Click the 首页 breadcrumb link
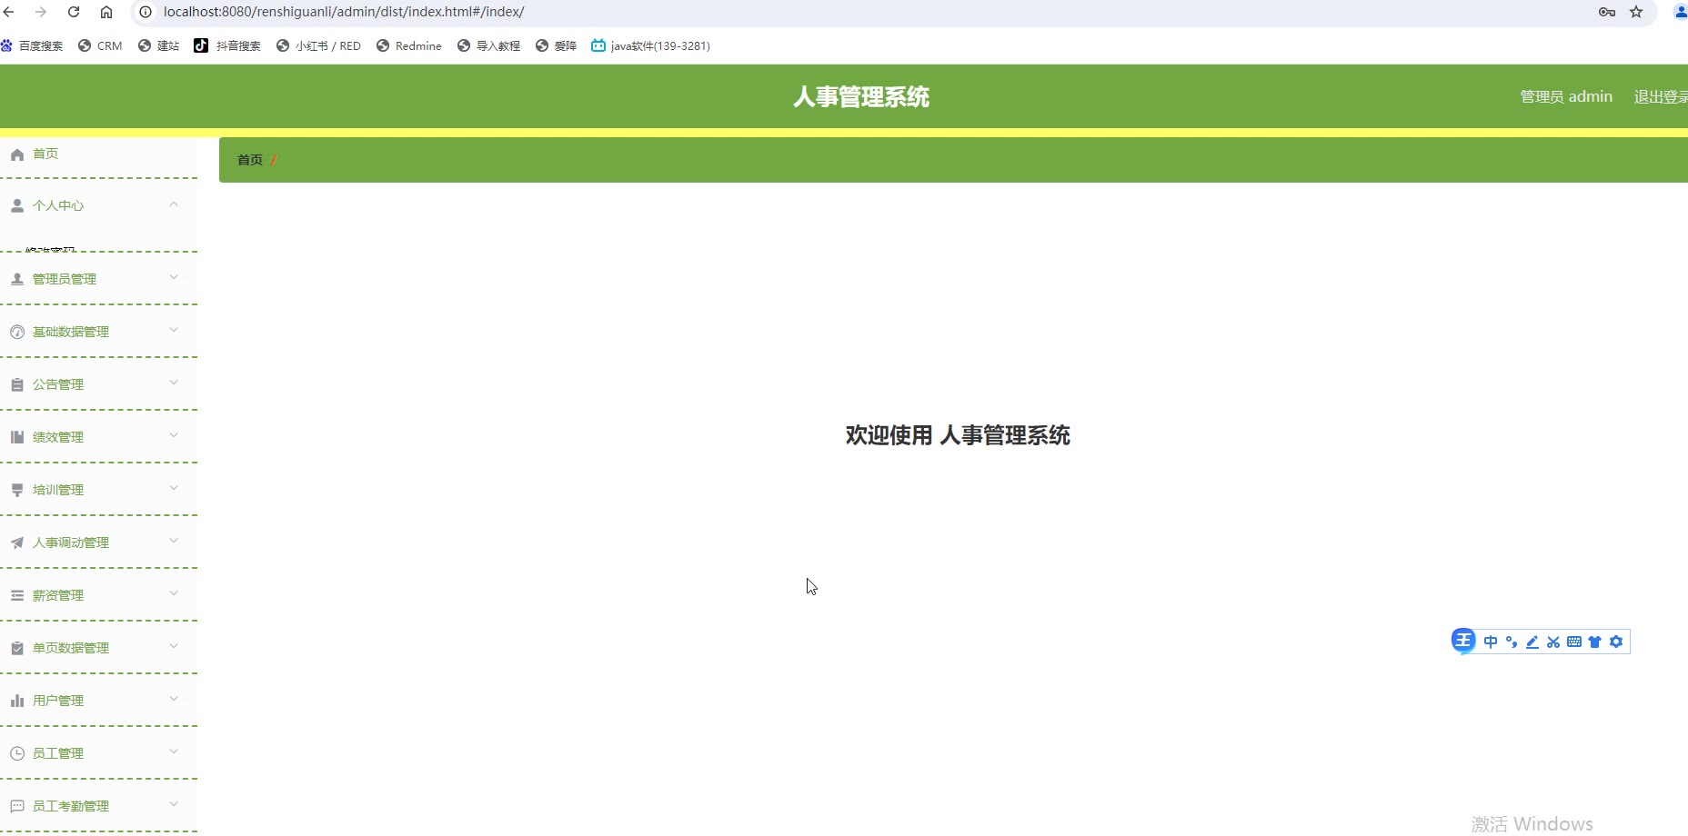The height and width of the screenshot is (836, 1688). pos(250,160)
